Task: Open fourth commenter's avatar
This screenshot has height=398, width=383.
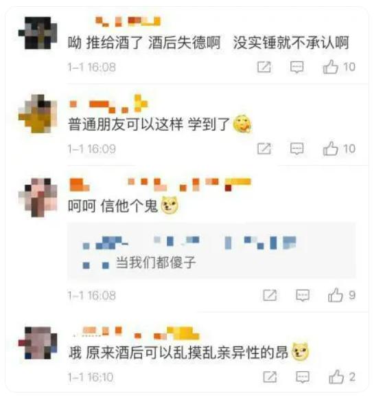Action: [x=38, y=343]
